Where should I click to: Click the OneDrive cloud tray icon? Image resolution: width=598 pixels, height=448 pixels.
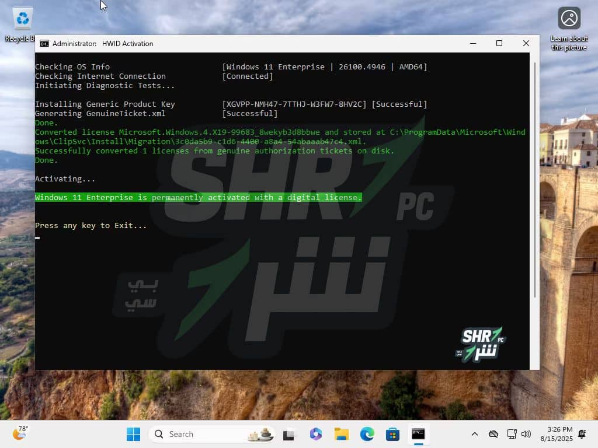coord(493,434)
